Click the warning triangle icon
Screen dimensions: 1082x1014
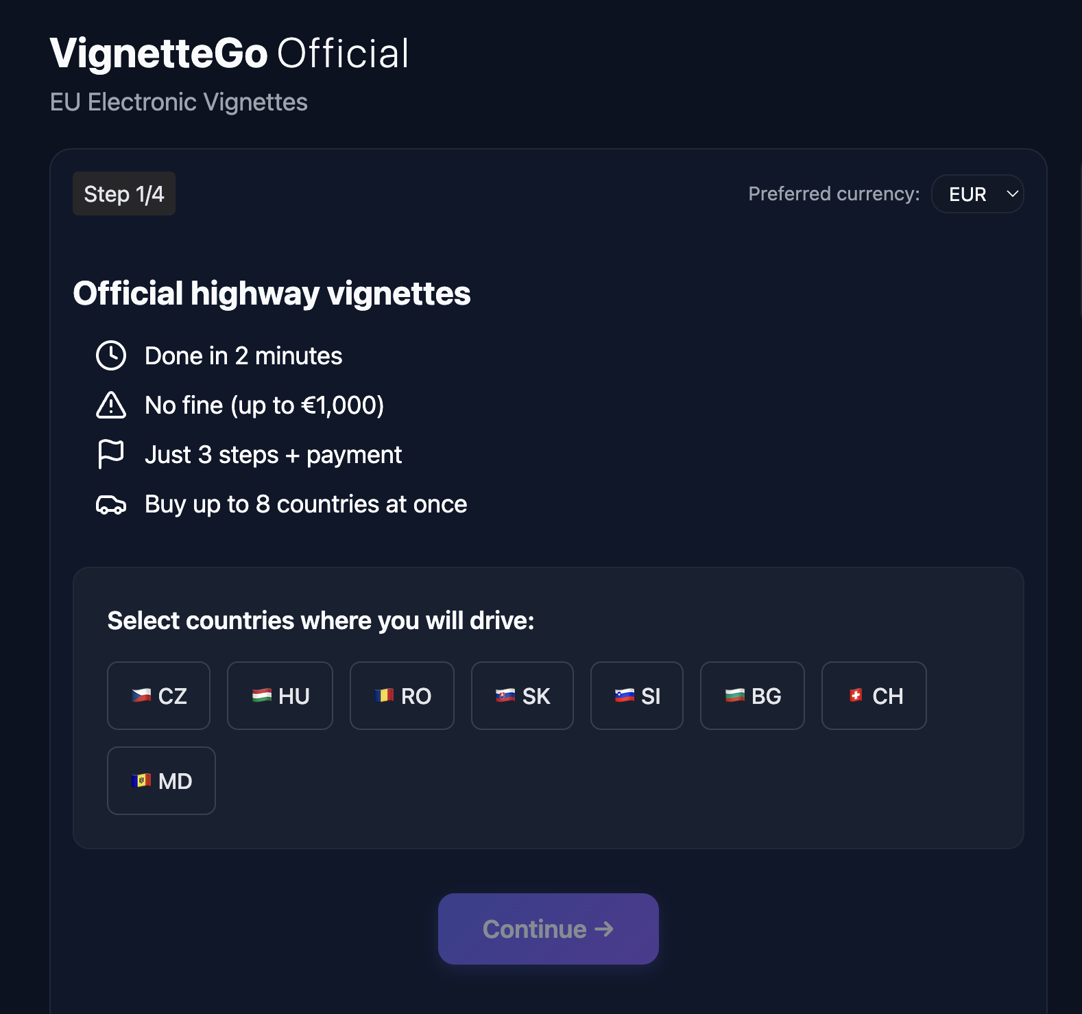click(x=111, y=405)
